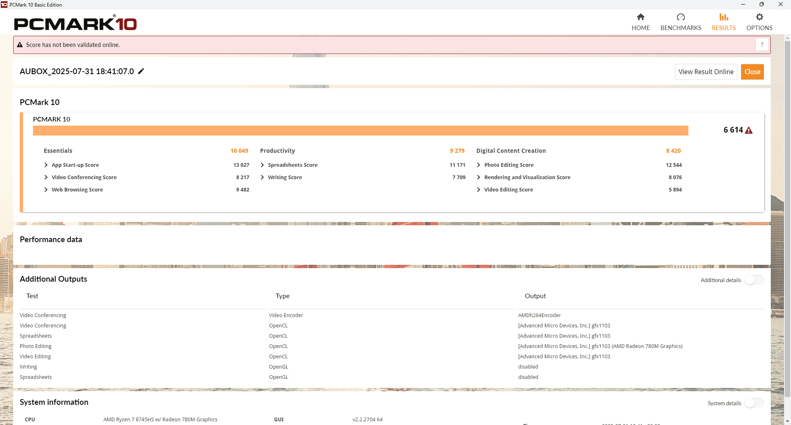Image resolution: width=791 pixels, height=425 pixels.
Task: Click the orange PCMark 10 score bar
Action: 360,130
